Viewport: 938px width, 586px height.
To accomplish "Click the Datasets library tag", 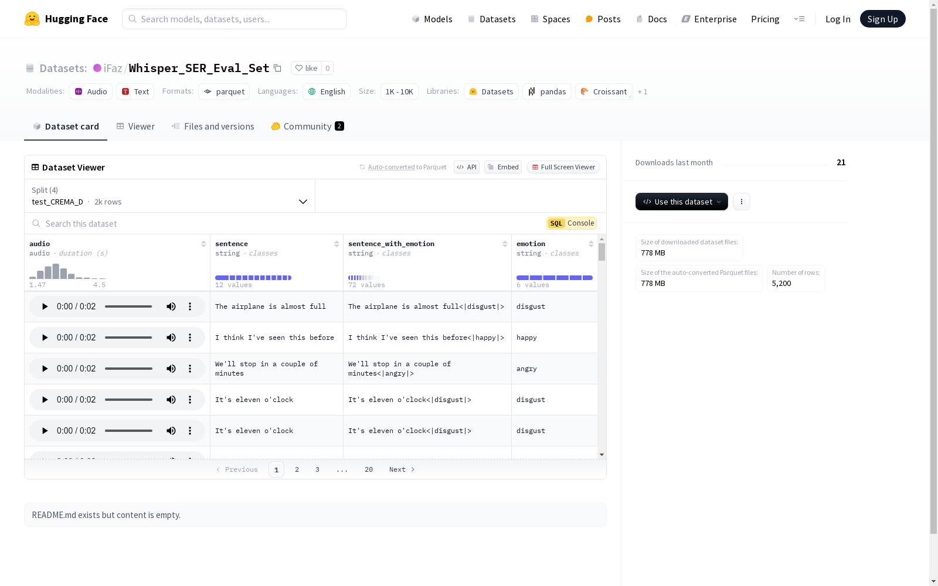I will [x=491, y=91].
